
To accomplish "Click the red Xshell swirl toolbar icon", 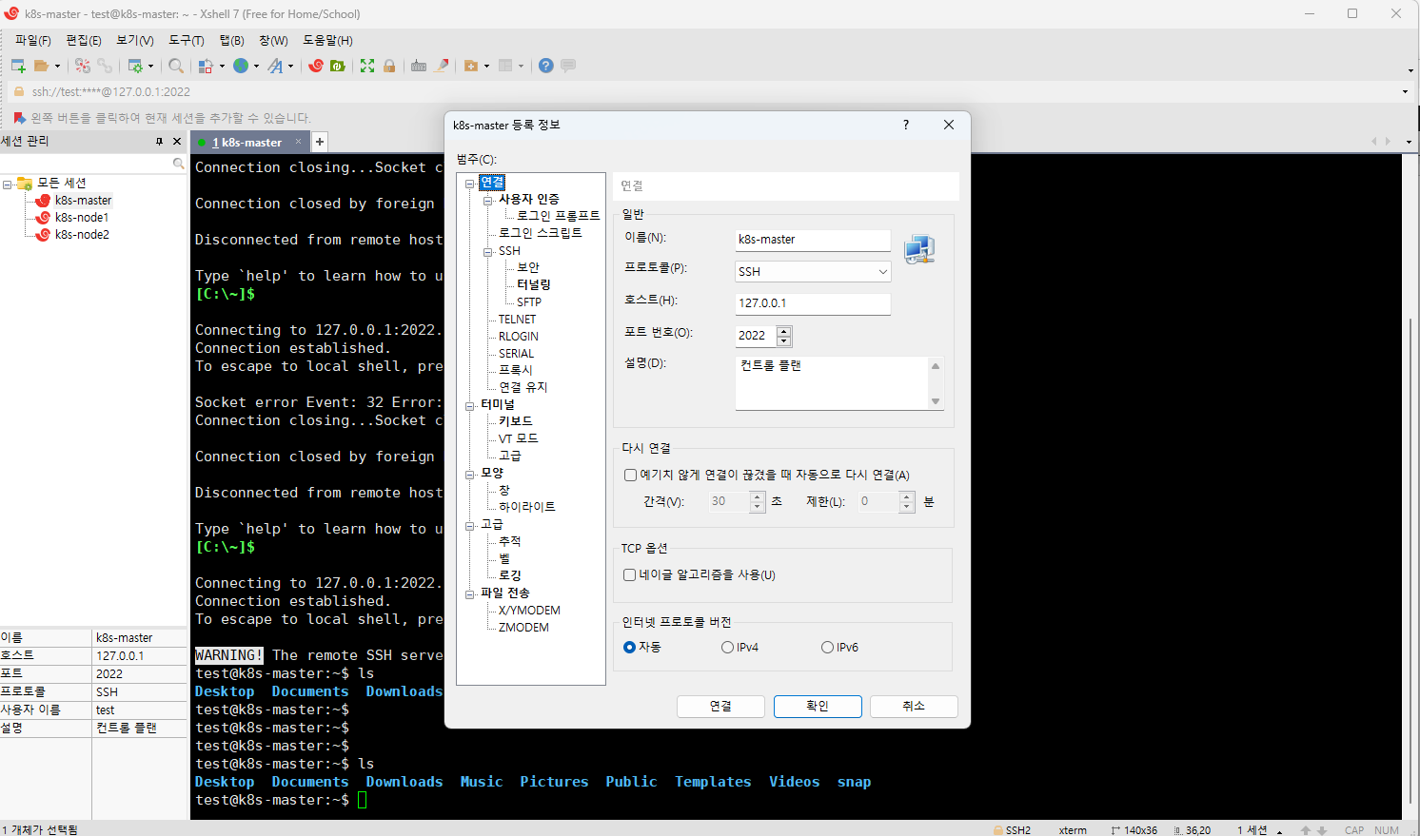I will [x=316, y=66].
